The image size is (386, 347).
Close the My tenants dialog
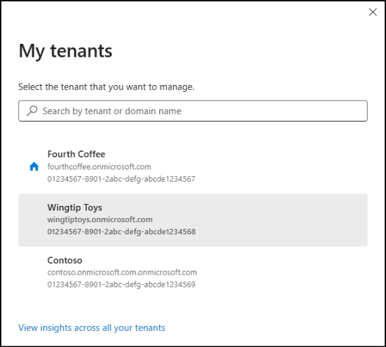click(373, 12)
